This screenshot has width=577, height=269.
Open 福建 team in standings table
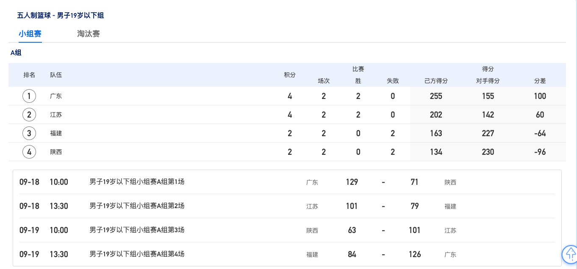click(56, 133)
